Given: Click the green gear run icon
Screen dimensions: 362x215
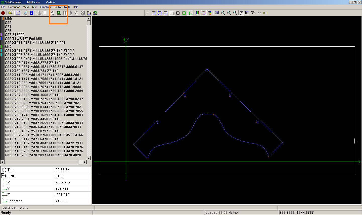Looking at the screenshot, I should (59, 13).
